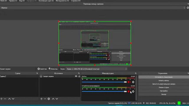This screenshot has width=189, height=106.
Task: Open scene transition type dropdown Обрезка
Action: click(92, 8)
